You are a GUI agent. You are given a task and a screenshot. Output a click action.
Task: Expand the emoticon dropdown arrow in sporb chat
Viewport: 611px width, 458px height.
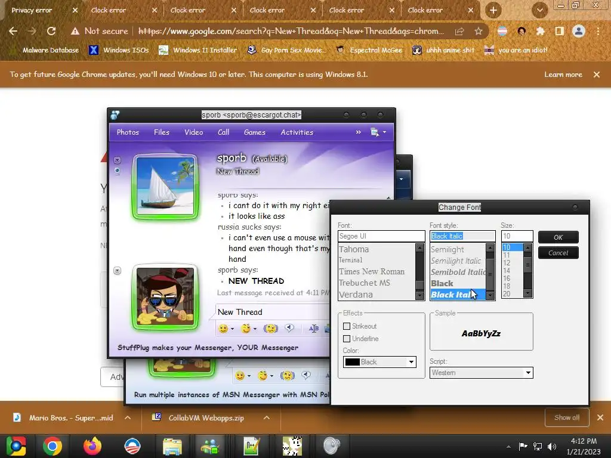coord(232,329)
